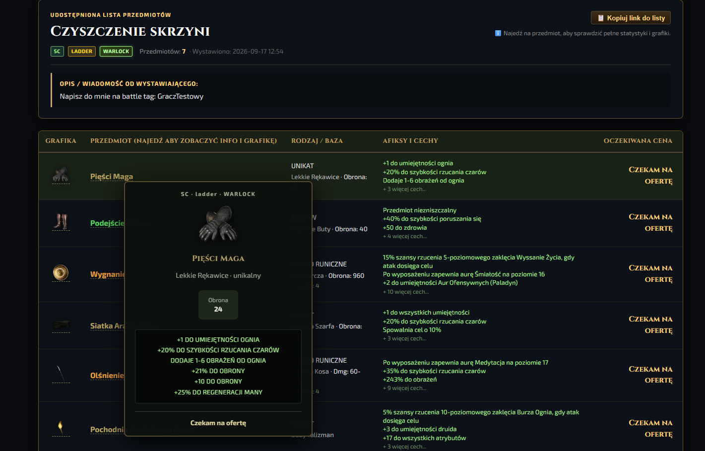Expand "+ 9 więcej cech..." in Olśnienie row

[x=404, y=388]
